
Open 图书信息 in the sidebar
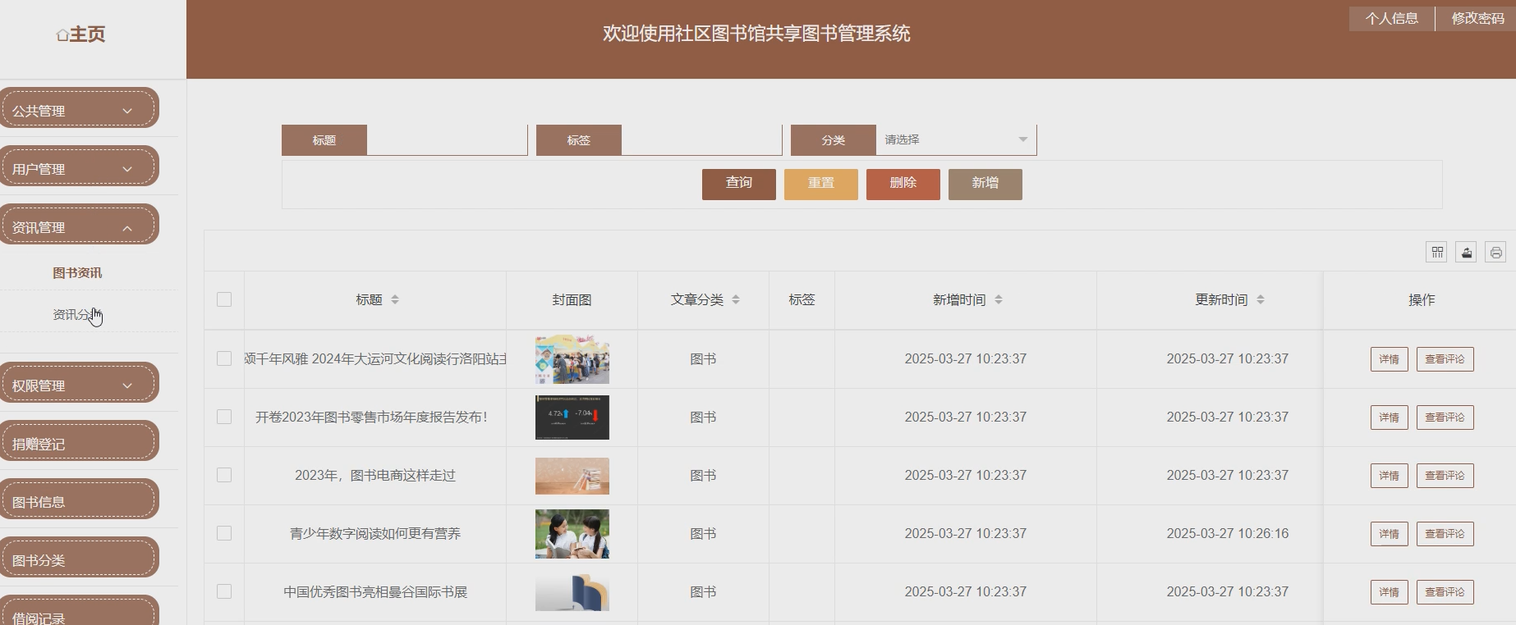[x=79, y=500]
